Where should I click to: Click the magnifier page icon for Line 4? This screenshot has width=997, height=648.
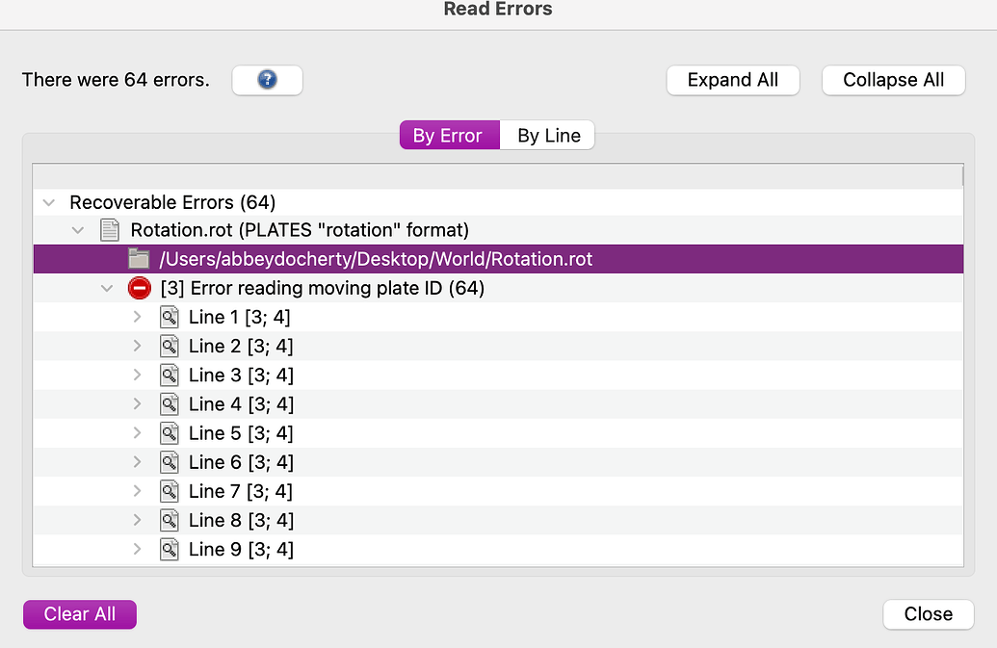(x=170, y=404)
